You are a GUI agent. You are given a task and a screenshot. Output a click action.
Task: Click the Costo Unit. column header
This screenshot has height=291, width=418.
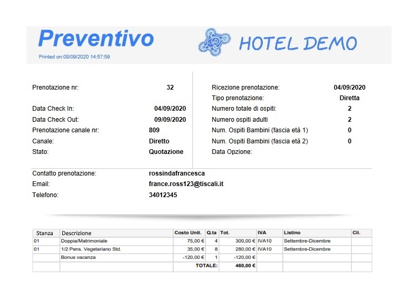[188, 232]
